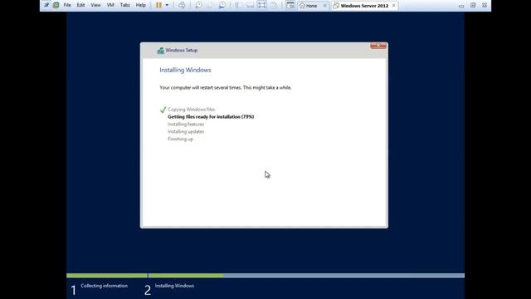Pause the virtual machine with pause button

158,5
